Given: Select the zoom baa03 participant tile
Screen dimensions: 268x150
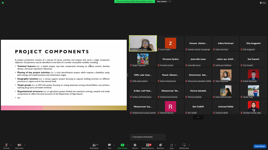Looking at the screenshot, I should [170, 43].
